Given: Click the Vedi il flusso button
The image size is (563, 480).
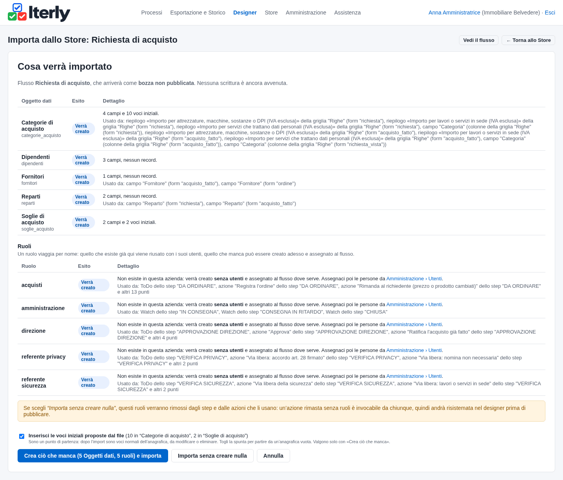Looking at the screenshot, I should (479, 40).
